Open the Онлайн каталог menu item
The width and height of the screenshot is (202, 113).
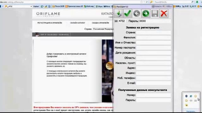(78, 23)
